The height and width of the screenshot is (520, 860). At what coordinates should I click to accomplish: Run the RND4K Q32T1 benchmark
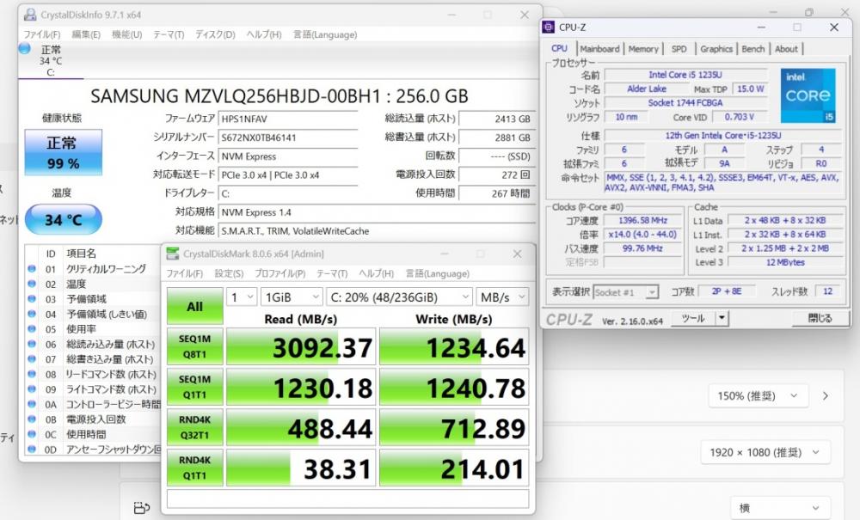(x=194, y=427)
